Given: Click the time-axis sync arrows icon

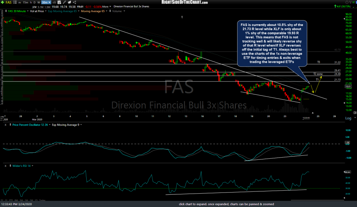Looking at the screenshot, I should tap(2, 118).
